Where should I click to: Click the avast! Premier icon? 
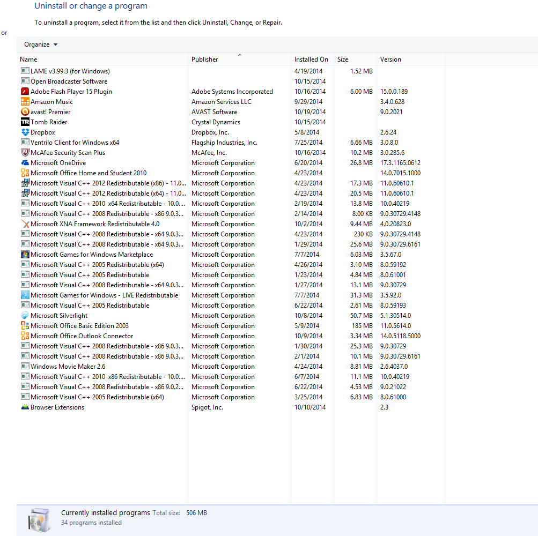pyautogui.click(x=25, y=112)
